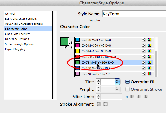Open Underline Options section

point(17,39)
